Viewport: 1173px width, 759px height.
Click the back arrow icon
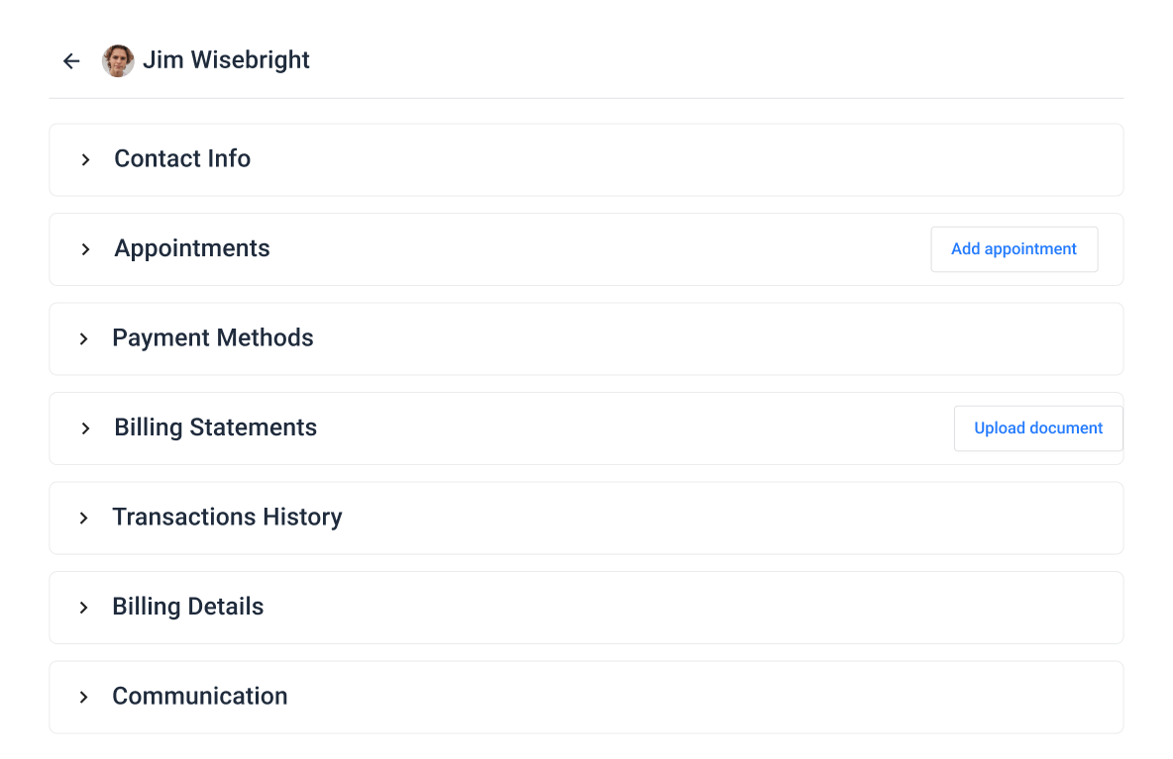point(71,61)
